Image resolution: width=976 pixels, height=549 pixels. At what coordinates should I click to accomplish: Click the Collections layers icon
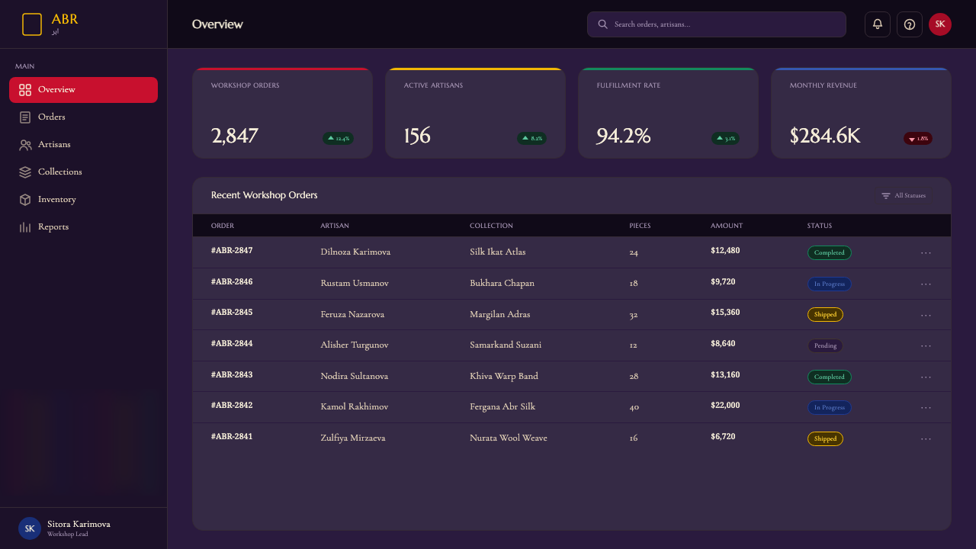pyautogui.click(x=25, y=172)
